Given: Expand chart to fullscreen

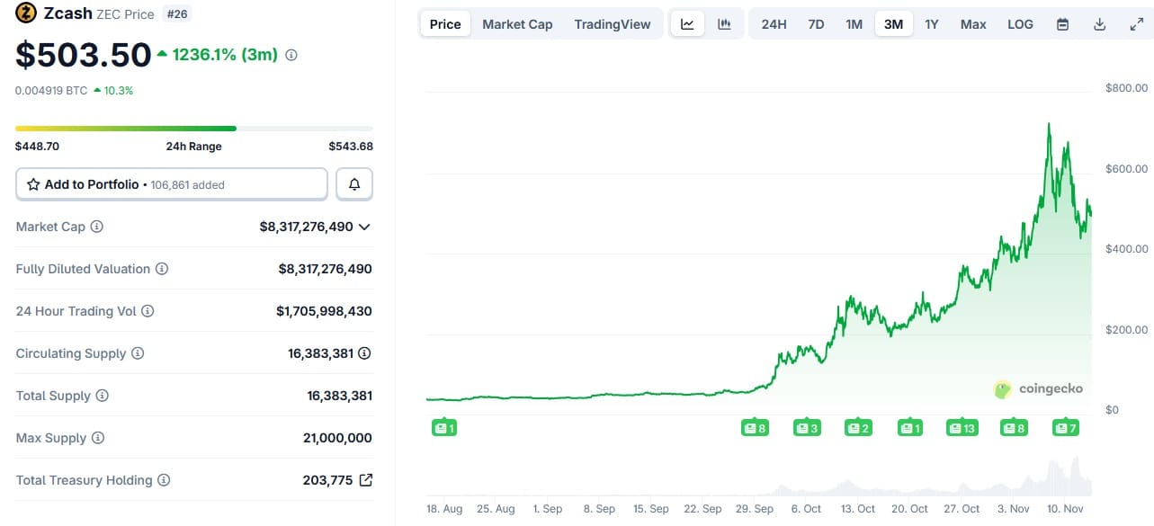Looking at the screenshot, I should tap(1136, 24).
